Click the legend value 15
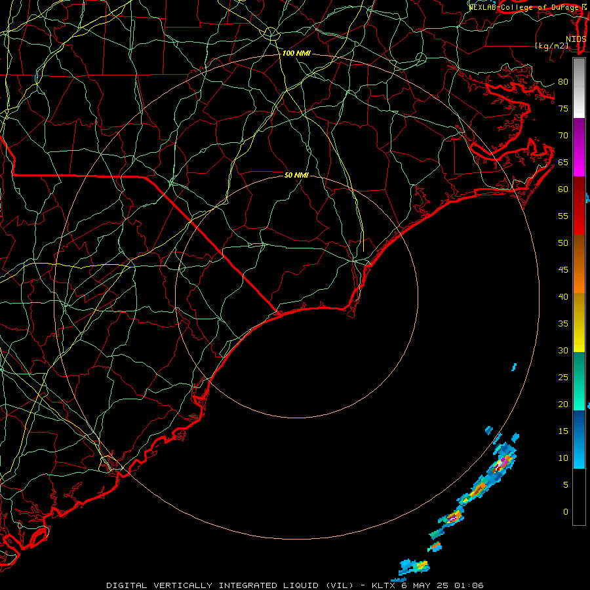This screenshot has width=590, height=590. (563, 431)
